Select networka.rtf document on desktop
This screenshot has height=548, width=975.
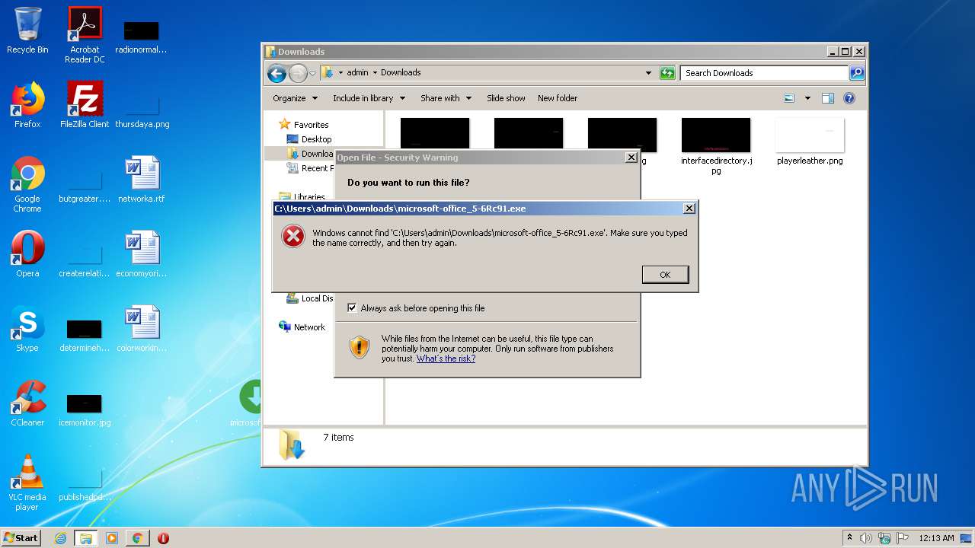point(142,180)
